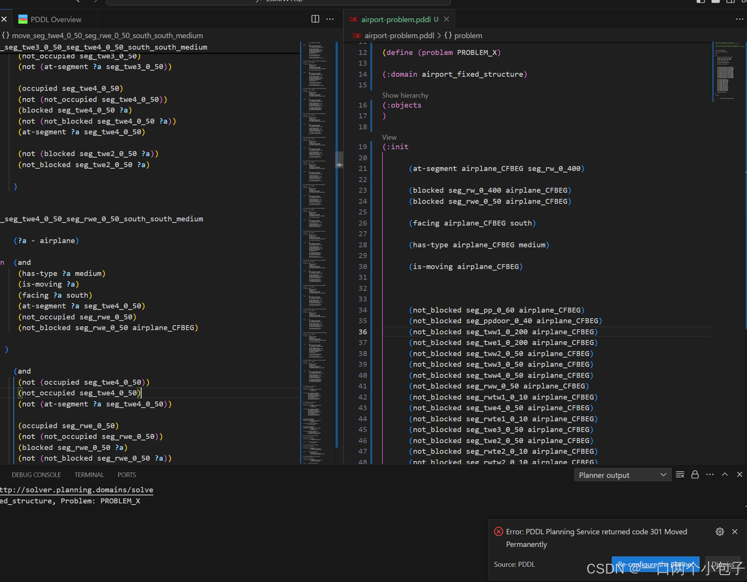Close the airport-problem.pddl tab

point(447,19)
